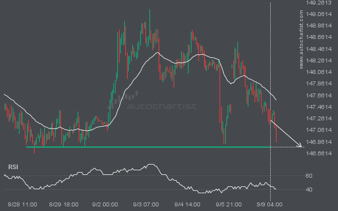
Task: Click the 9/9 04:00 time label
Action: coord(270,204)
